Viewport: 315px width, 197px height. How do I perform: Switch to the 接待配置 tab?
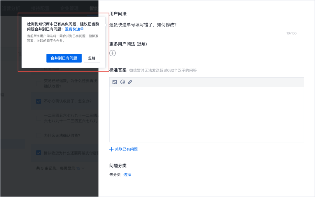tap(40, 8)
